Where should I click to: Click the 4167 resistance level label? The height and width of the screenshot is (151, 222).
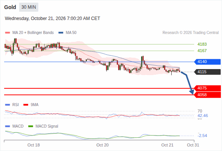point(202,51)
